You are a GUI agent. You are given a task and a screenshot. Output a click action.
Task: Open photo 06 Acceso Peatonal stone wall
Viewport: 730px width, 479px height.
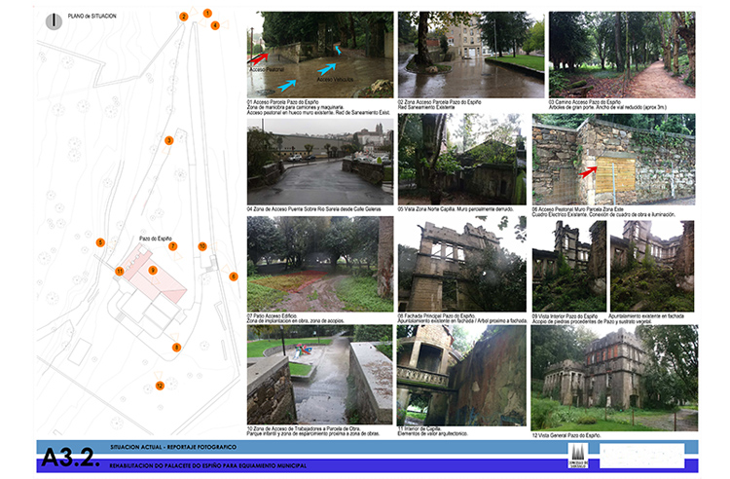point(613,158)
